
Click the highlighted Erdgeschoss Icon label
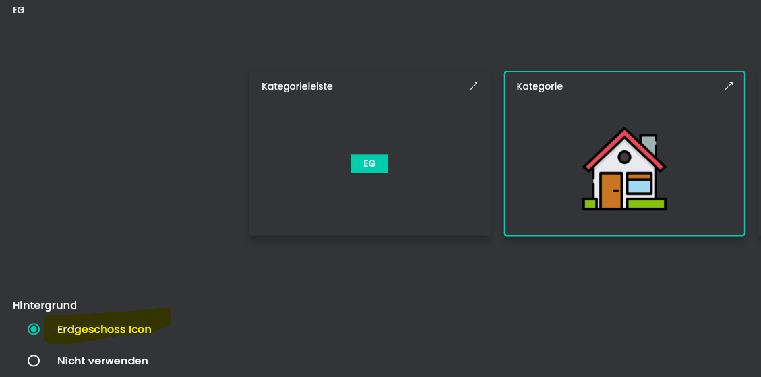click(104, 329)
